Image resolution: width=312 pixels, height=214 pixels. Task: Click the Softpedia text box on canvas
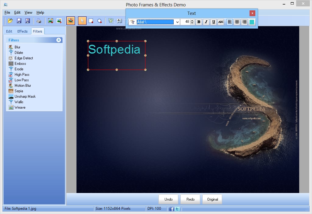tap(117, 55)
